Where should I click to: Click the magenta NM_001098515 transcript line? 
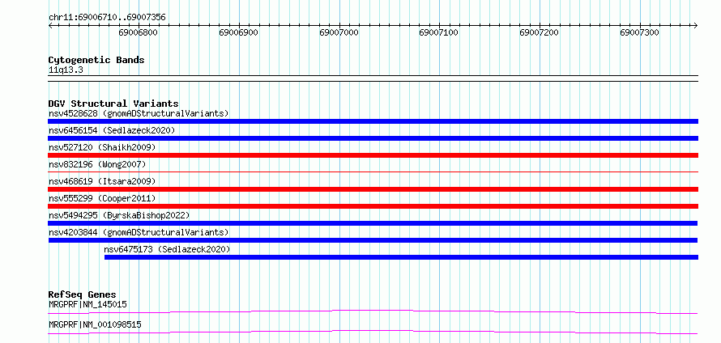pyautogui.click(x=373, y=332)
